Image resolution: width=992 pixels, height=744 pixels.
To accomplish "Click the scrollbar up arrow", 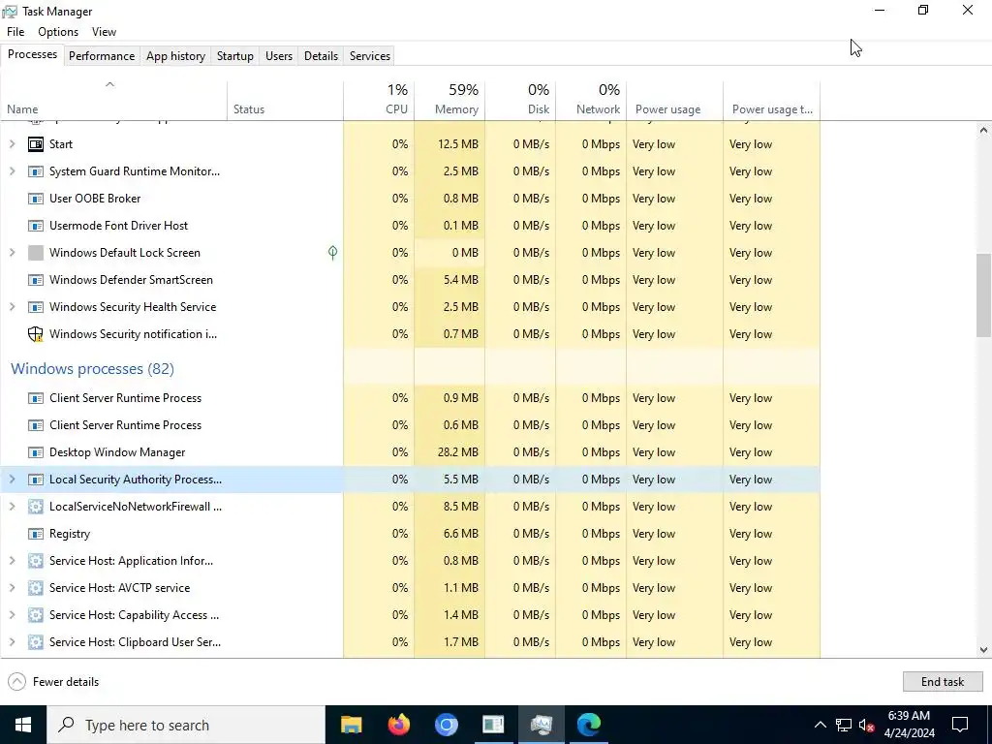I will tap(983, 131).
